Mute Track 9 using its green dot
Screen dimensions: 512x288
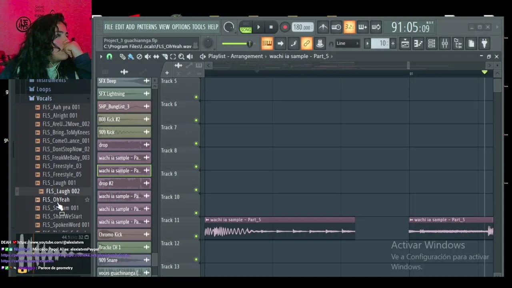(x=196, y=190)
